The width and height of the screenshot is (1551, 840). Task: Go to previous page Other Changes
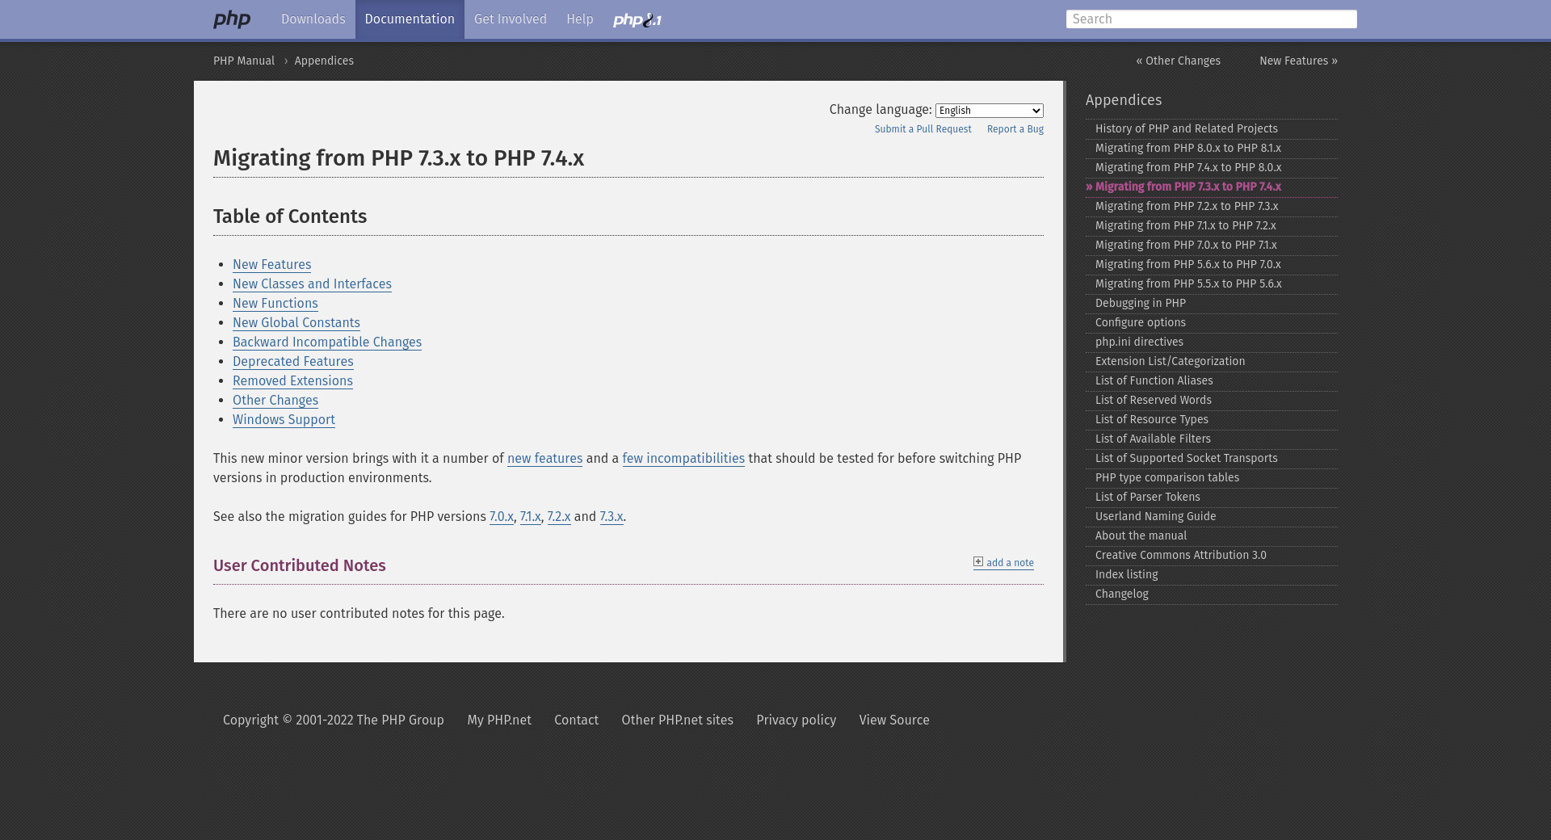coord(1178,61)
